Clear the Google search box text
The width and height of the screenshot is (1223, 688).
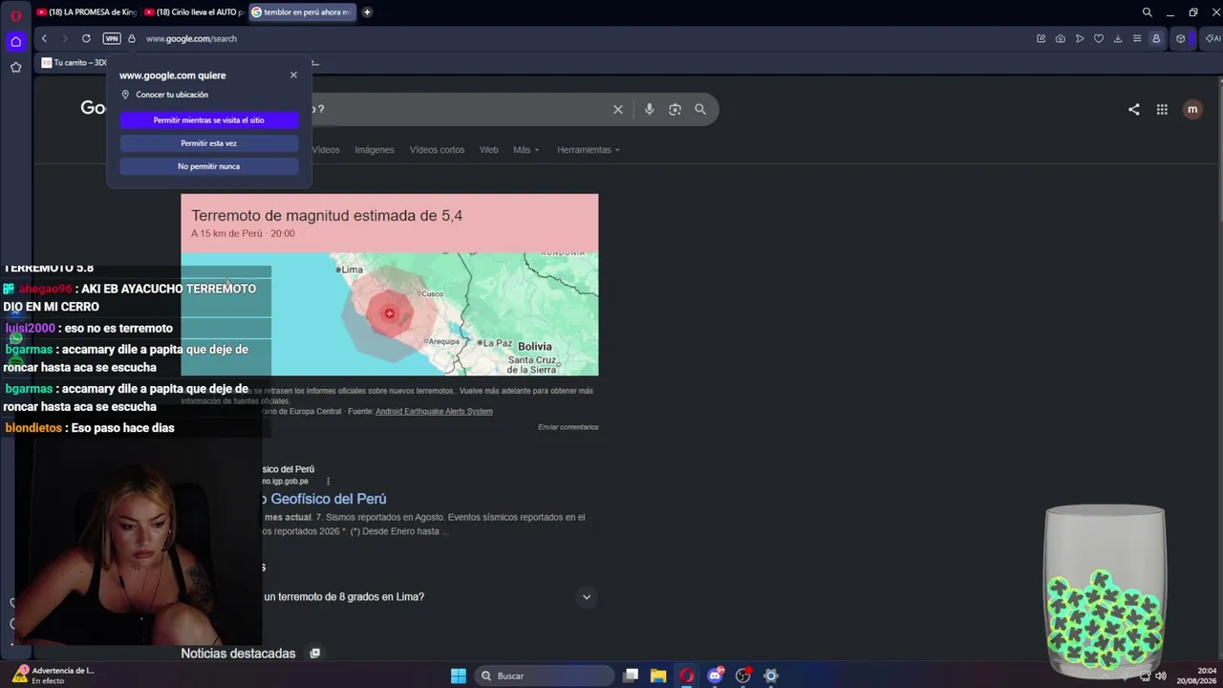(618, 109)
